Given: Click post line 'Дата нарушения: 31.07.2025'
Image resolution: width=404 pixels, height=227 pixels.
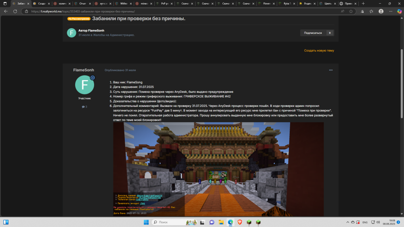Looking at the screenshot, I should click(x=133, y=87).
